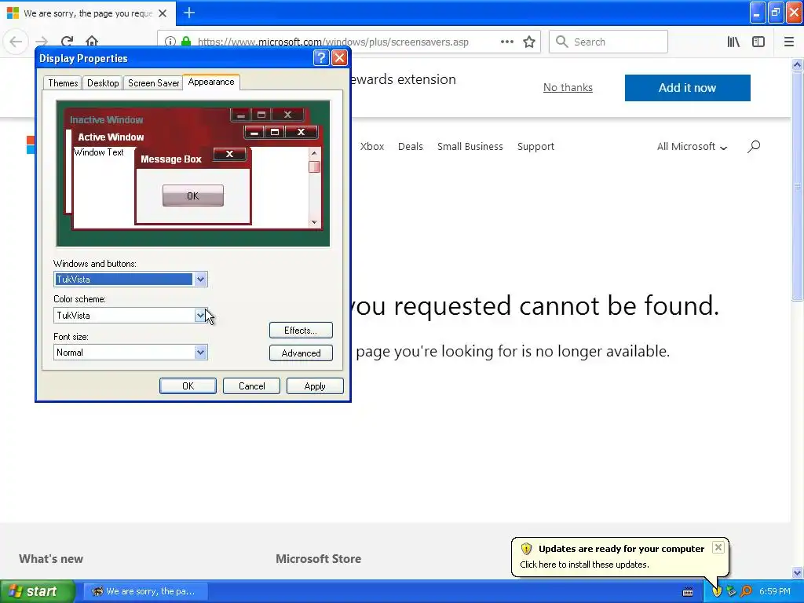804x603 pixels.
Task: Click the on-screen keyboard tray icon
Action: click(688, 592)
